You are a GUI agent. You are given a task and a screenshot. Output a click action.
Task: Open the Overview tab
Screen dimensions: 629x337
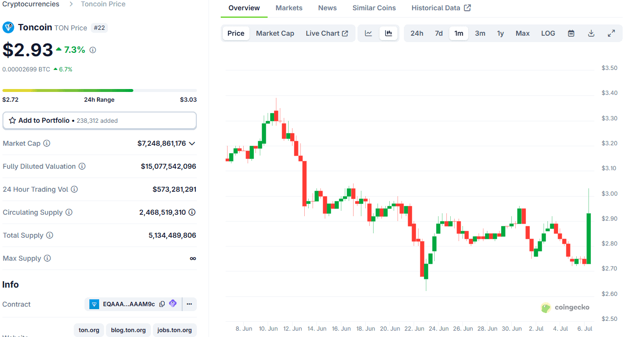coord(244,8)
